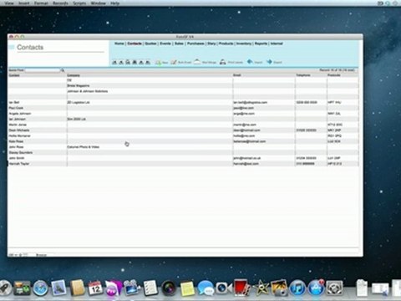
Task: Select the Dean Michaels contact row
Action: click(183, 130)
